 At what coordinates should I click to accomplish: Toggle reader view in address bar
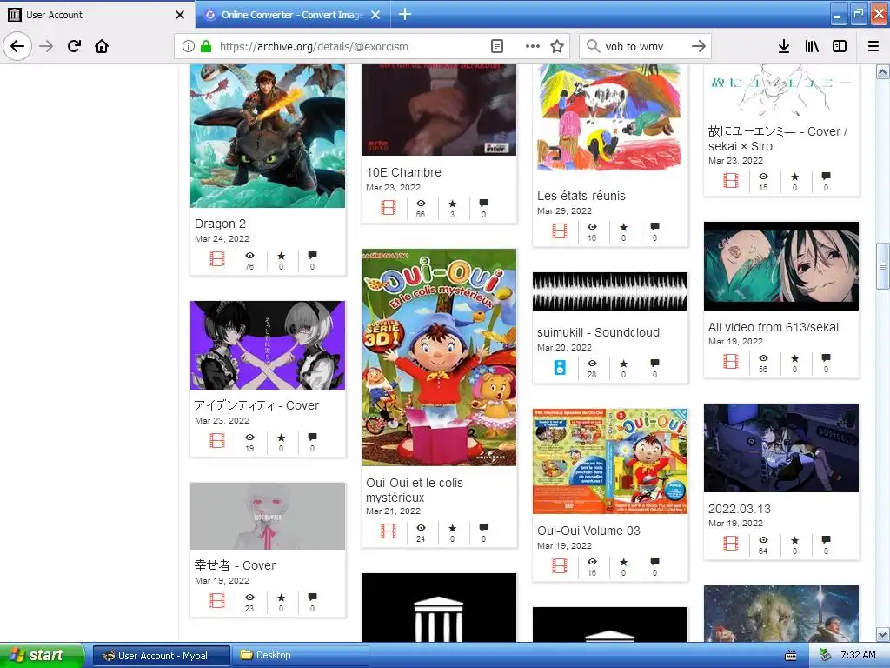(497, 46)
